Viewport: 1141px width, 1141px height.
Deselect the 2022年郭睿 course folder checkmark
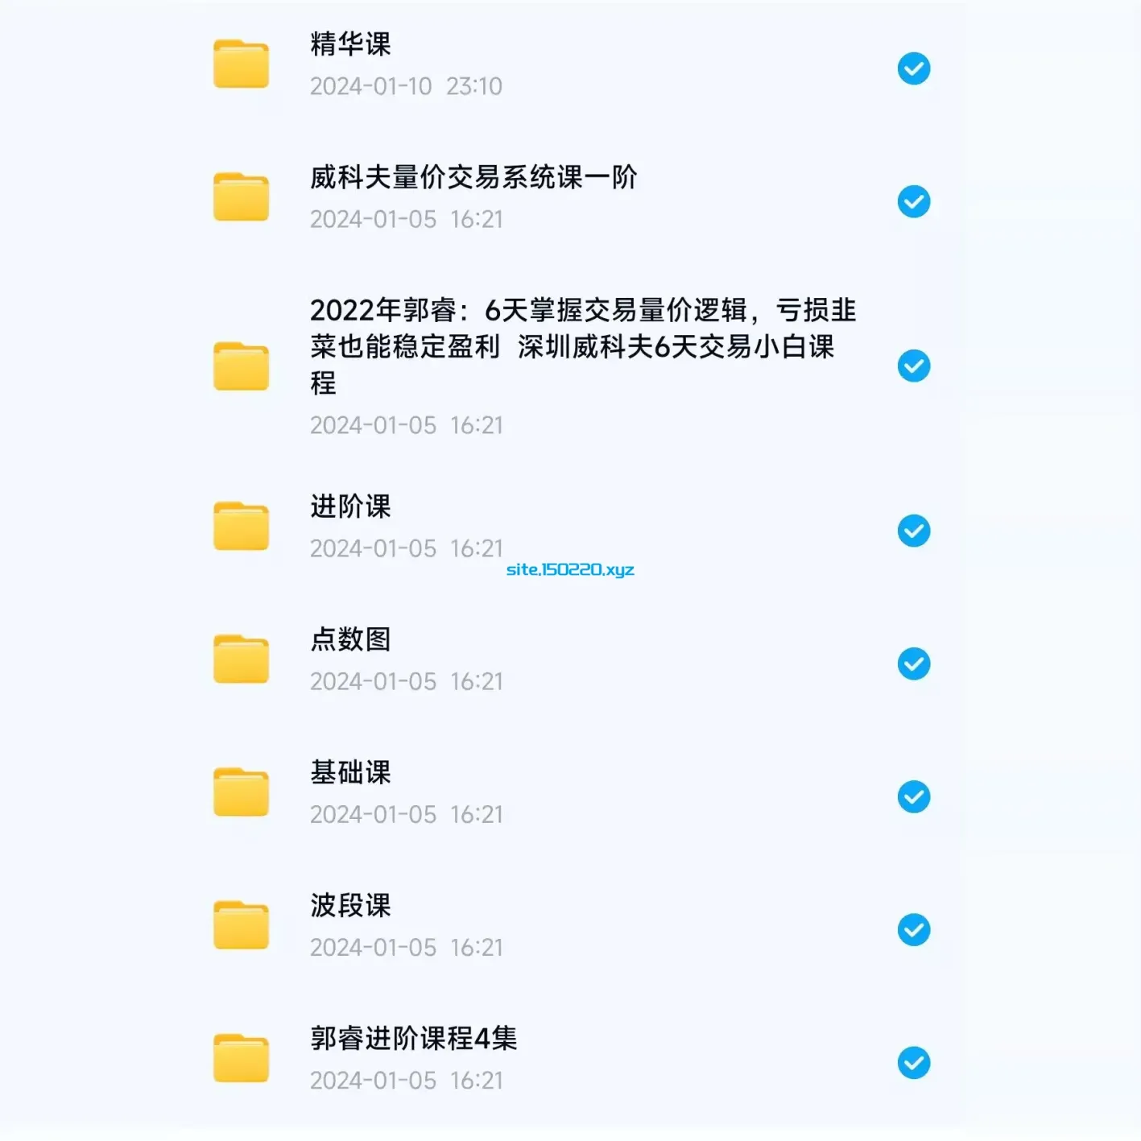click(914, 366)
